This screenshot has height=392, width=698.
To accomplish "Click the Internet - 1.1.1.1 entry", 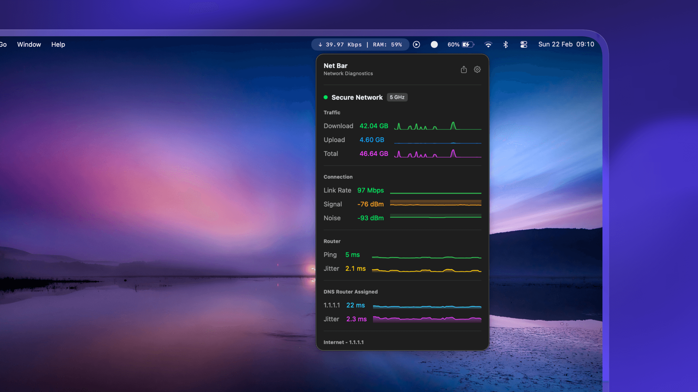I will (344, 342).
